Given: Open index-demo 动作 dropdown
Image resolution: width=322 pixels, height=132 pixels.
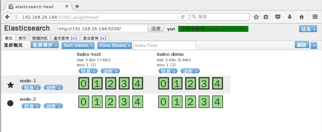Looking at the screenshot, I should coord(190,71).
